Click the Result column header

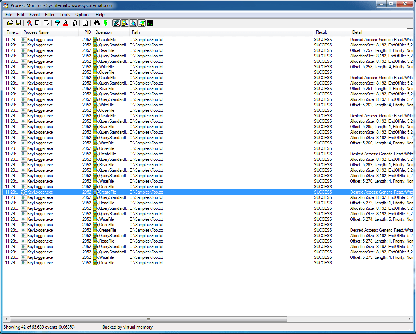pyautogui.click(x=332, y=32)
